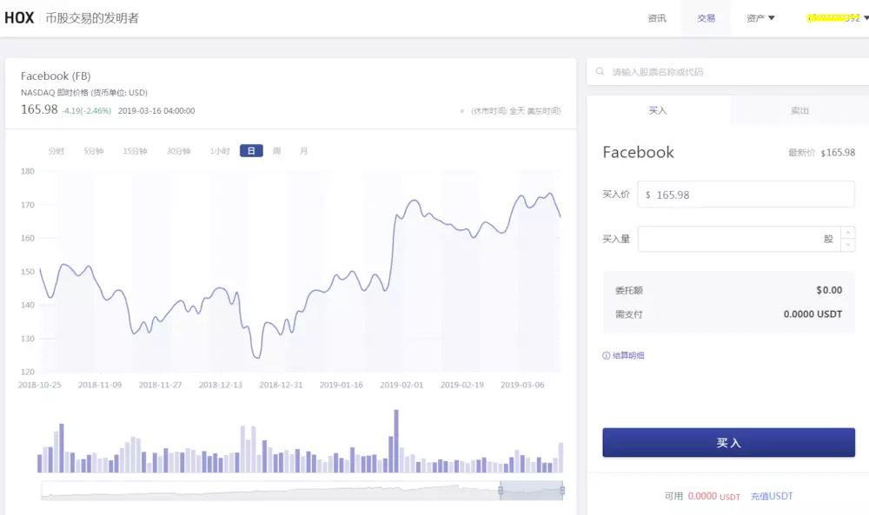Increase buy quantity with up arrow
Screen dimensions: 869x515
pos(848,233)
